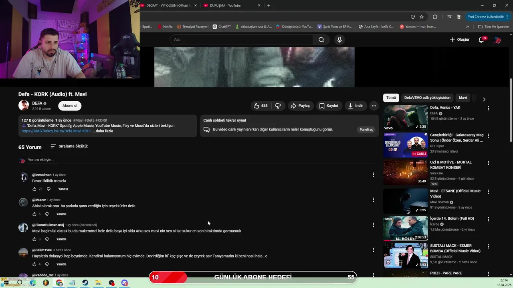Expand description with ...daha fazla
Image resolution: width=513 pixels, height=288 pixels.
(103, 131)
